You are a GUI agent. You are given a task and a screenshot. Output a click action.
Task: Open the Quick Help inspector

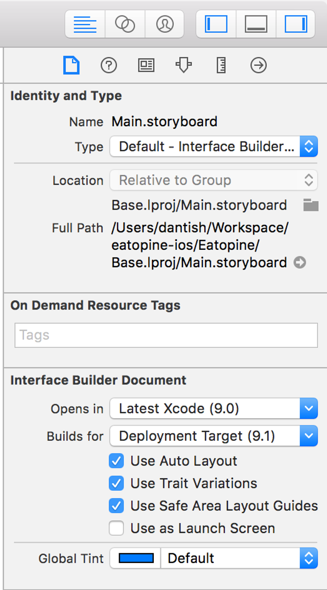pos(109,65)
